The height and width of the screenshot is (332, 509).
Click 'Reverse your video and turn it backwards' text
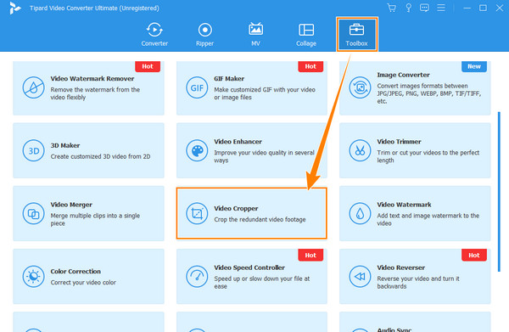click(418, 283)
